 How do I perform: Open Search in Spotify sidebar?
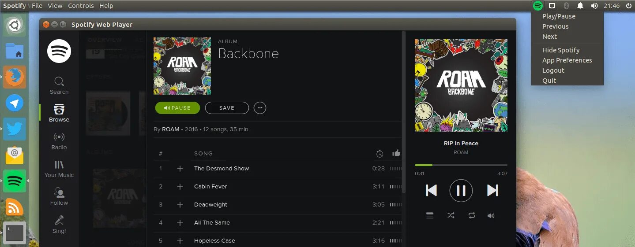59,86
